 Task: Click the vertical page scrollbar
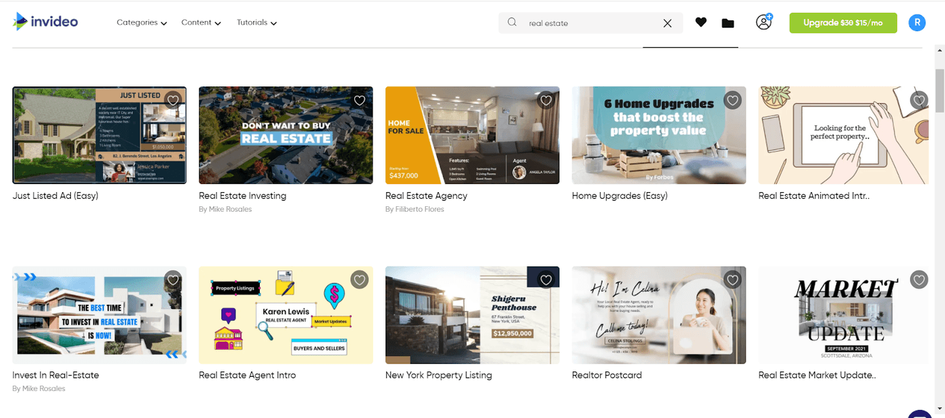coord(939,91)
